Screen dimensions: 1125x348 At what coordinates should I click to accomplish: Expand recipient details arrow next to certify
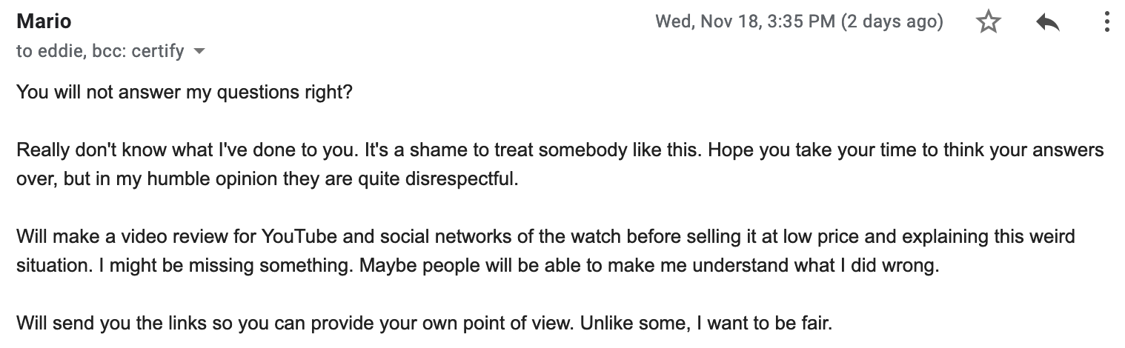198,52
